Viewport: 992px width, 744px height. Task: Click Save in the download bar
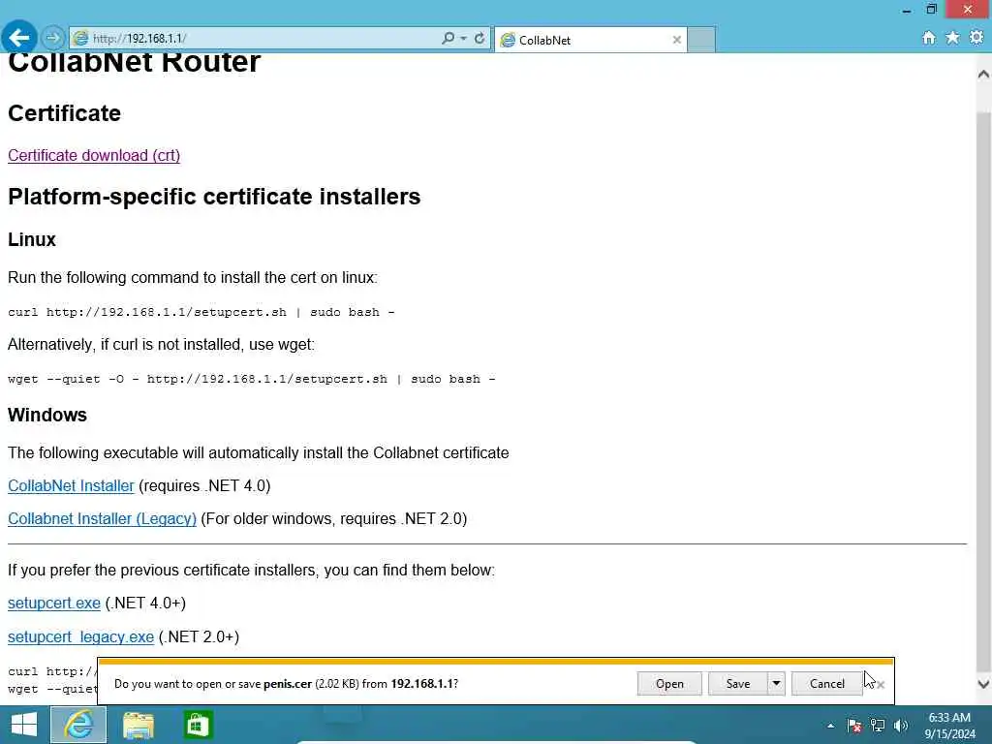737,684
